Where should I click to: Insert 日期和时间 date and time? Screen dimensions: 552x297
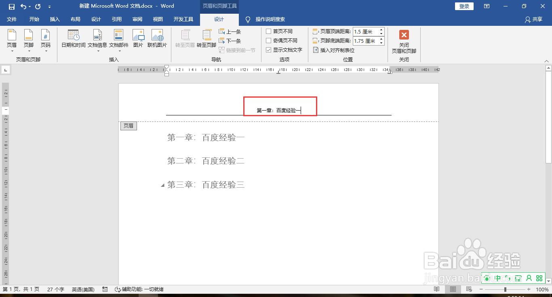[x=74, y=39]
